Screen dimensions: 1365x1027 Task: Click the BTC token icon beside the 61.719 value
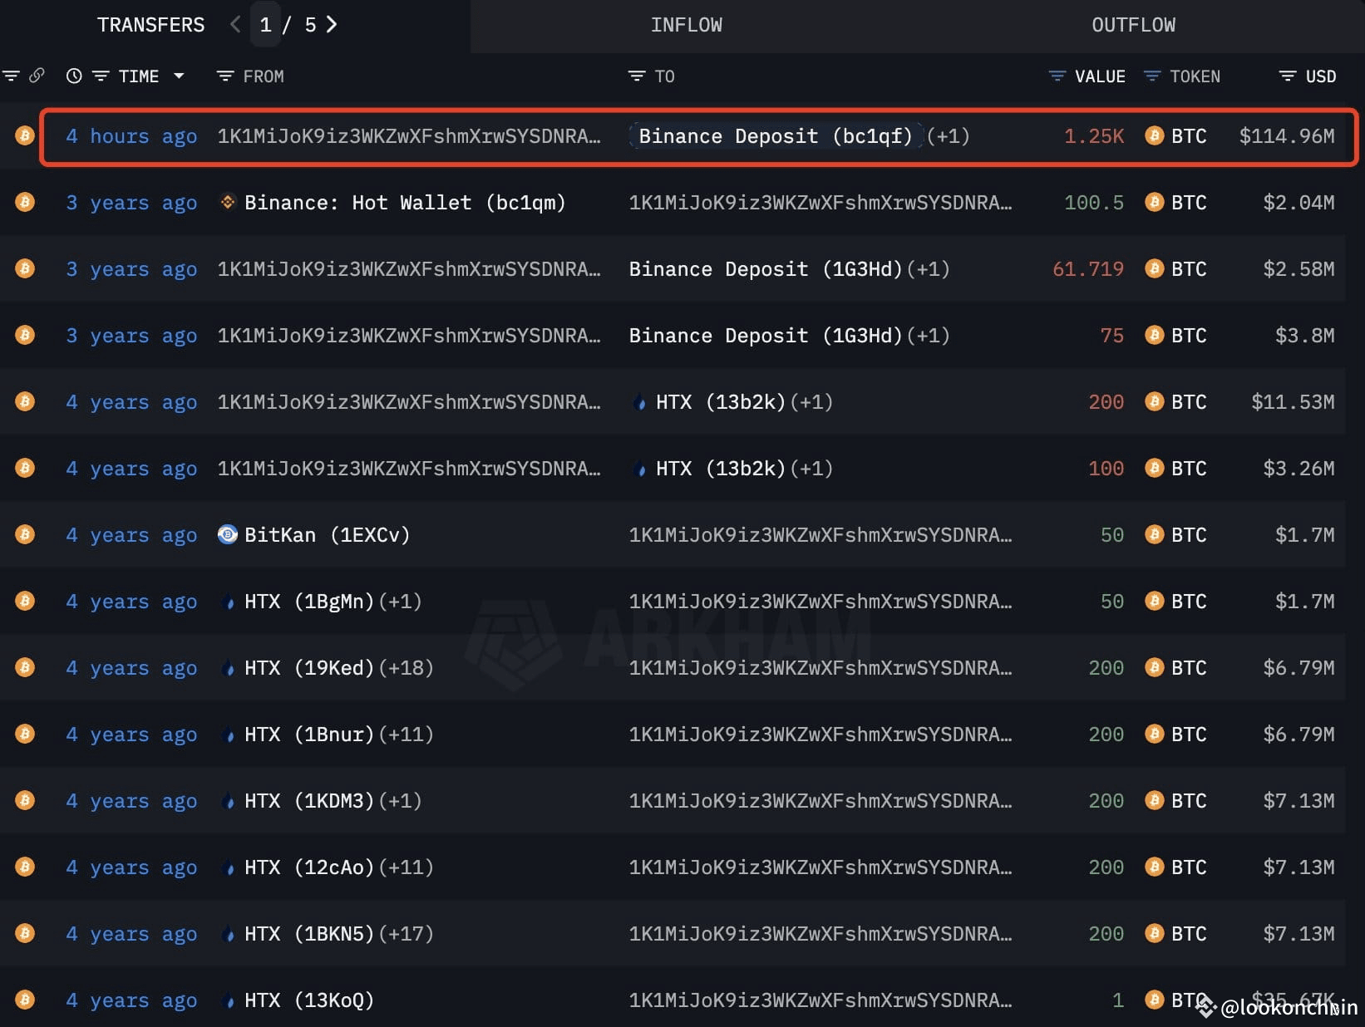(x=1154, y=268)
